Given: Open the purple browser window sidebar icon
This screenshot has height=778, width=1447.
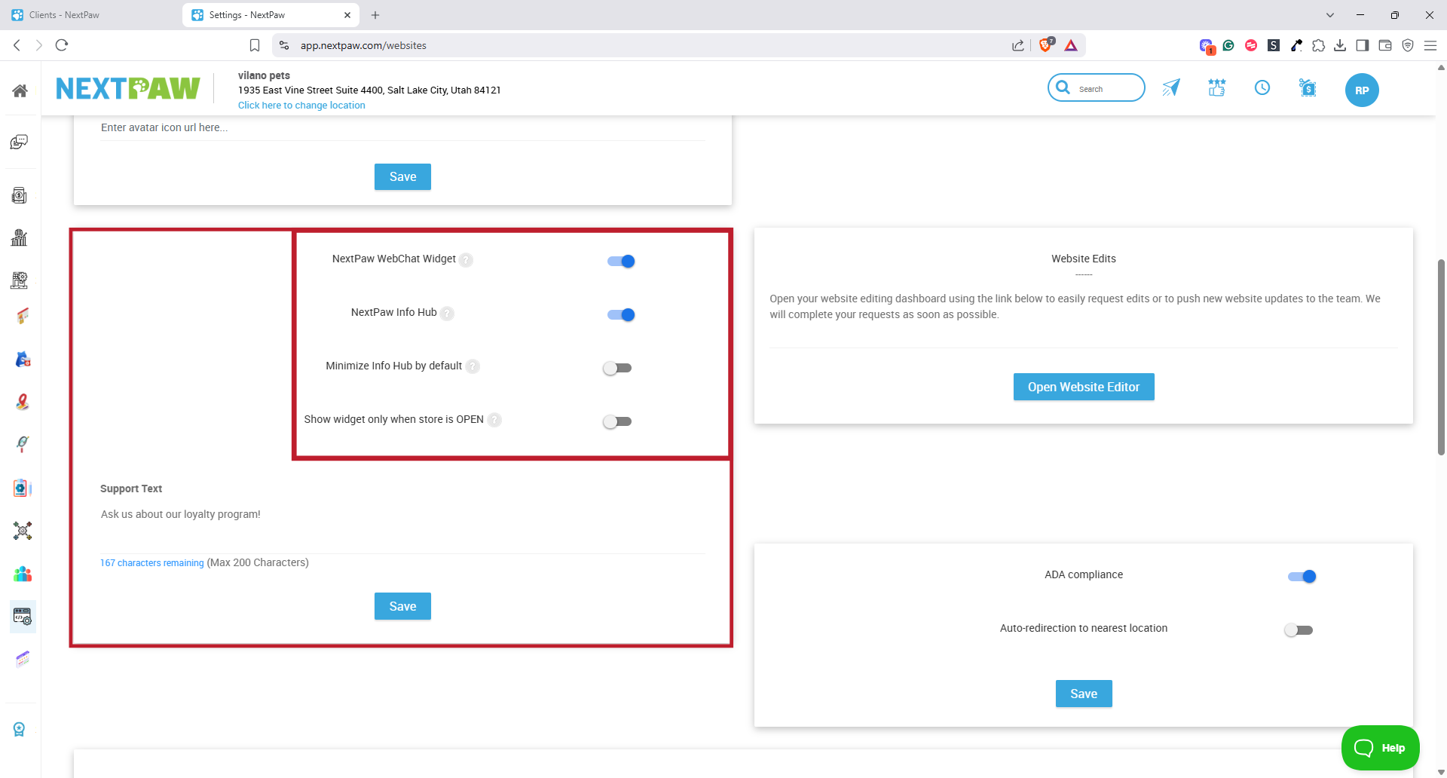Looking at the screenshot, I should coord(23,660).
